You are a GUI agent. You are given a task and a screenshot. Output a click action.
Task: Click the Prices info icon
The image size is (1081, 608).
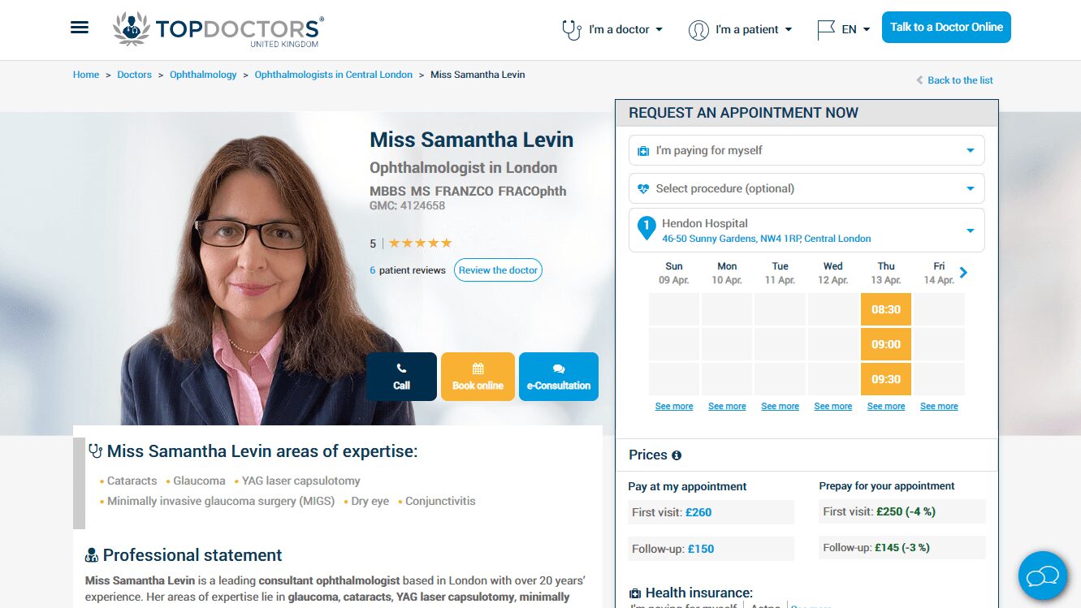[677, 455]
